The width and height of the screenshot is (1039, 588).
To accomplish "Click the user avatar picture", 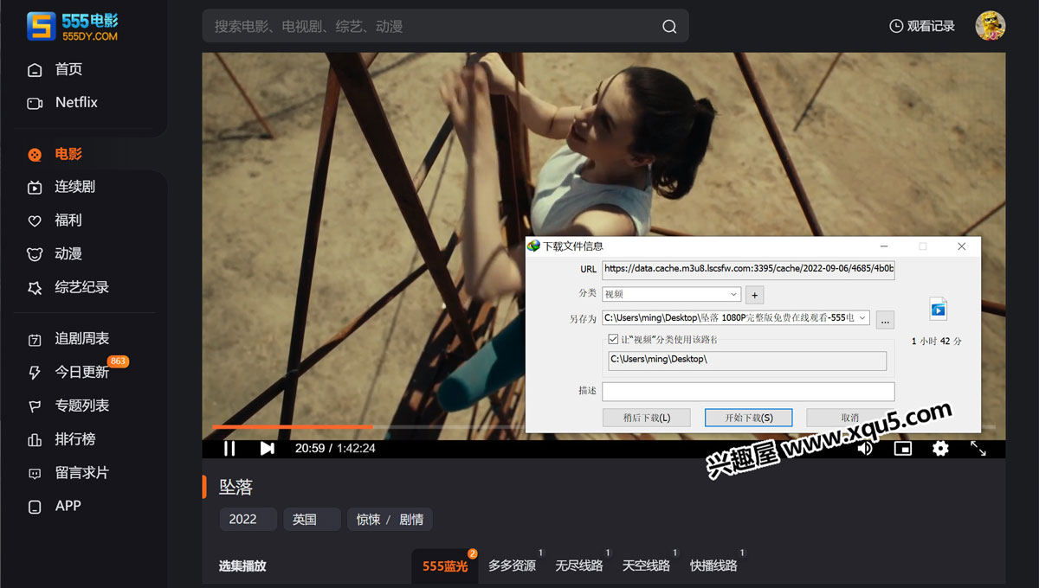I will click(991, 26).
